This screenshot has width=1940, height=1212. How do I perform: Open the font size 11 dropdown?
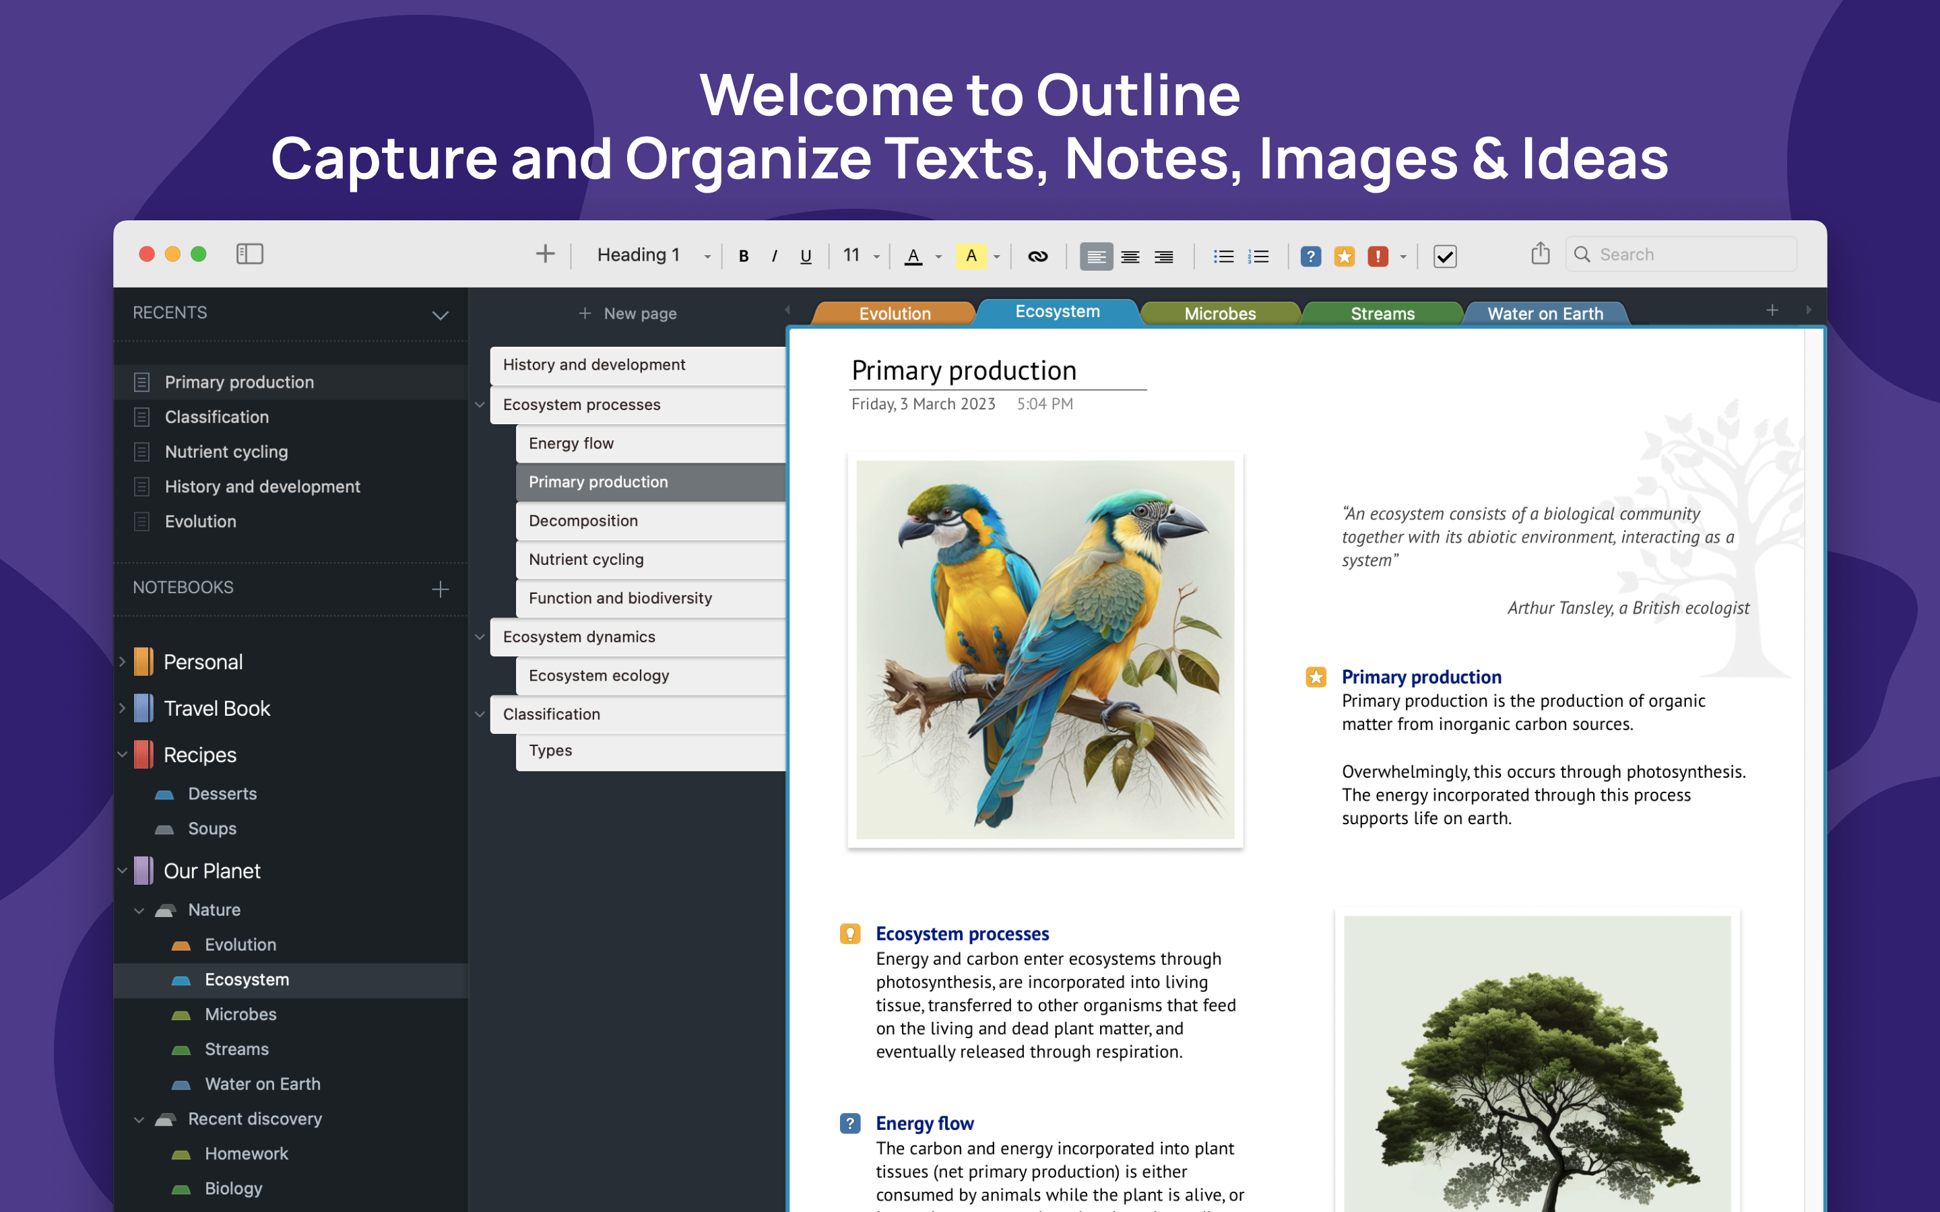coord(876,255)
